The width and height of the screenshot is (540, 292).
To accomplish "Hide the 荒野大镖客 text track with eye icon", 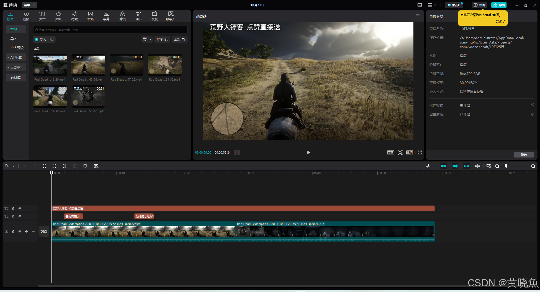I will [x=20, y=208].
